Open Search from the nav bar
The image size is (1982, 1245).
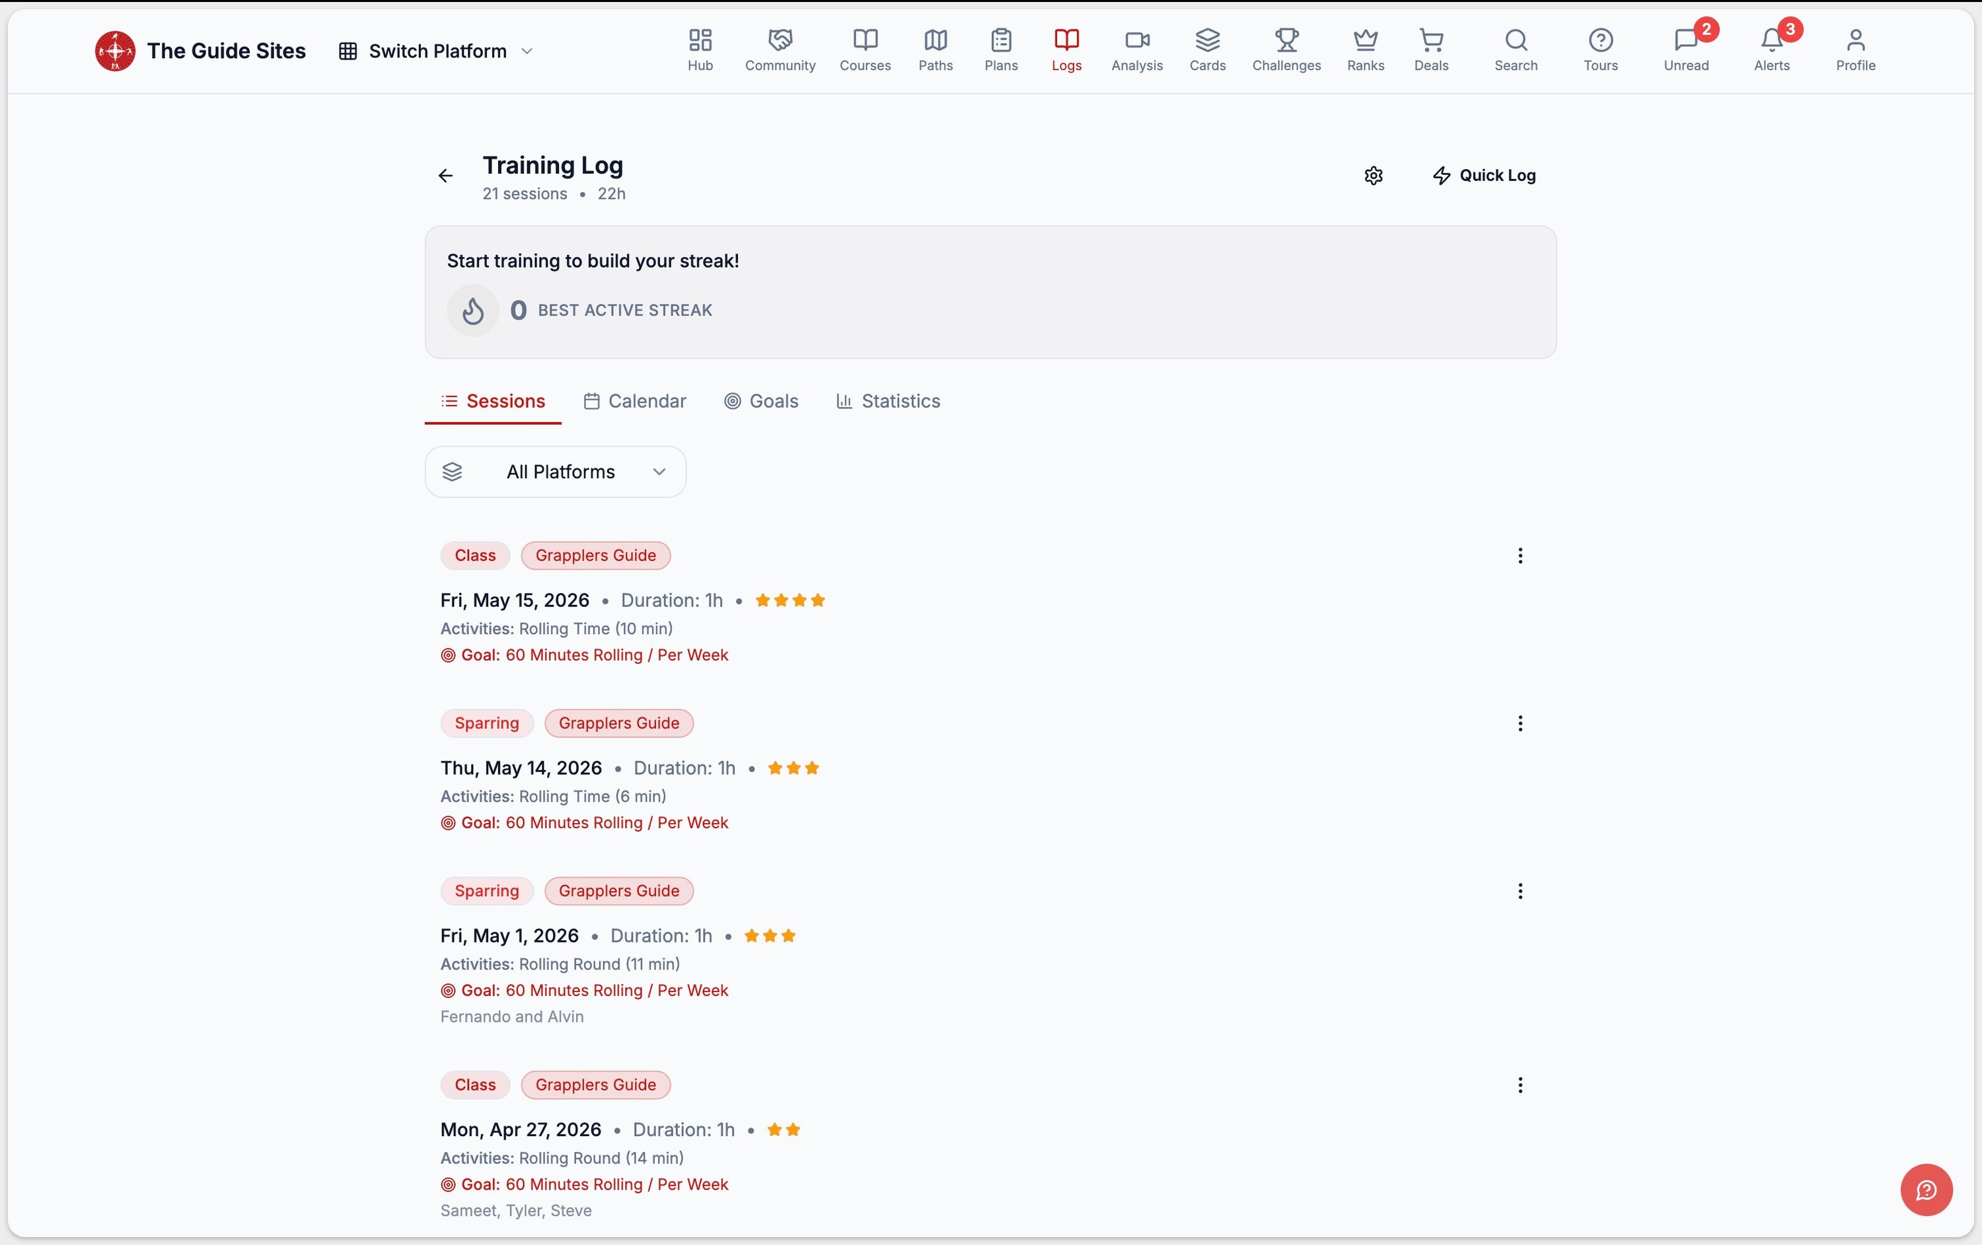[1516, 50]
